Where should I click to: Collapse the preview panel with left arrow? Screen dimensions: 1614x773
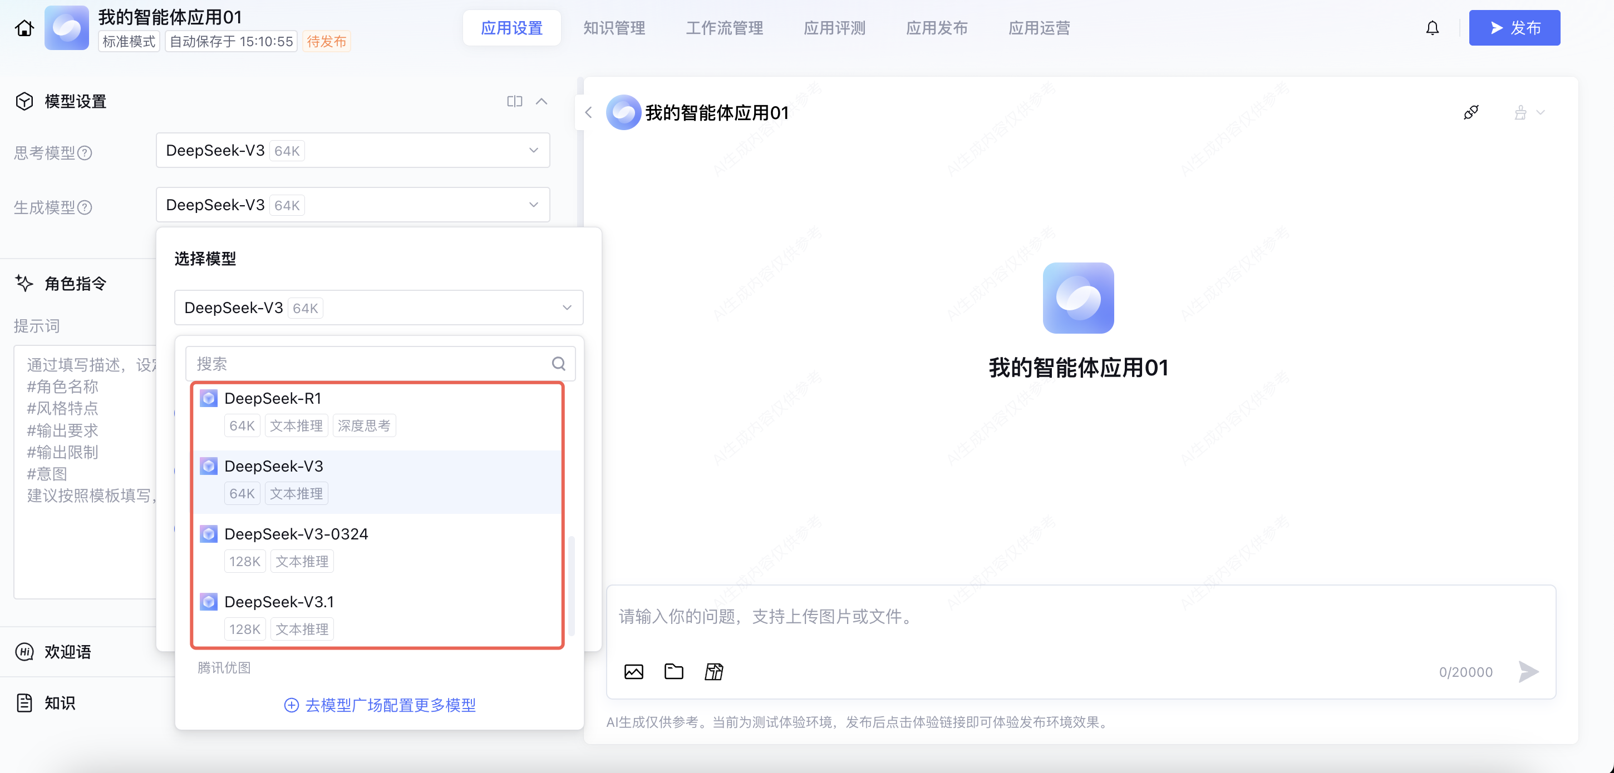pos(588,113)
